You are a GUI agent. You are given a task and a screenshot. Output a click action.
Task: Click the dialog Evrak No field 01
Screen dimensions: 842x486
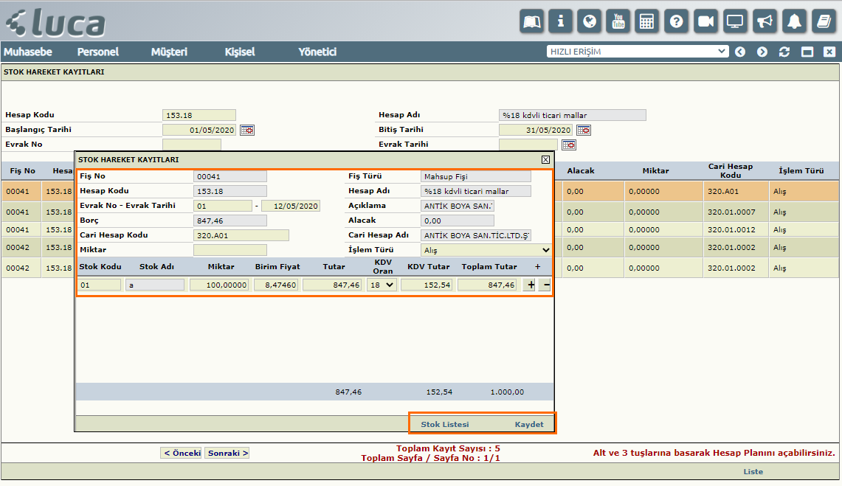(x=223, y=206)
